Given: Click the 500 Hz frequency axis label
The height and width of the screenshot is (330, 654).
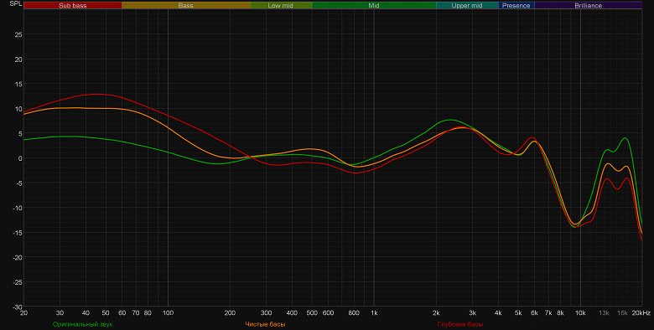Looking at the screenshot, I should 312,313.
